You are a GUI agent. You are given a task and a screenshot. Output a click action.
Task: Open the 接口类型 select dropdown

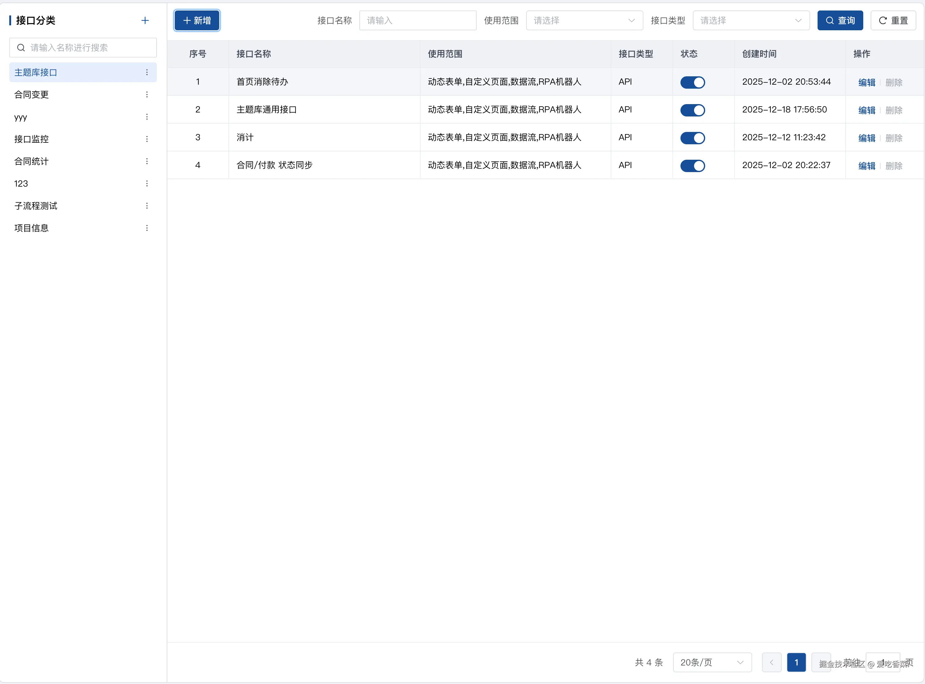pyautogui.click(x=751, y=21)
